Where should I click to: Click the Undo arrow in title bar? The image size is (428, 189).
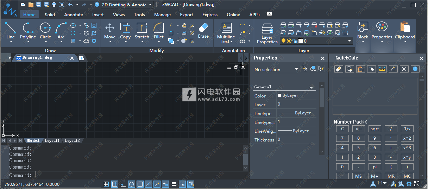70,5
